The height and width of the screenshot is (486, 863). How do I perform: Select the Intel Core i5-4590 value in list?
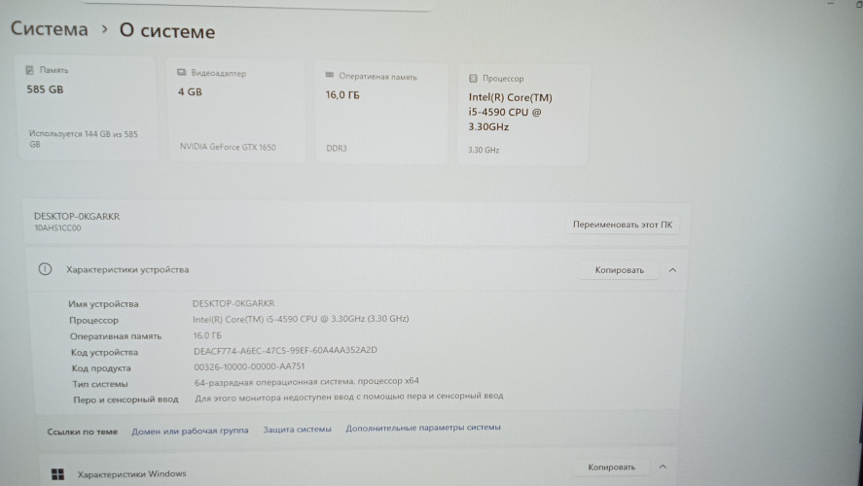(301, 319)
